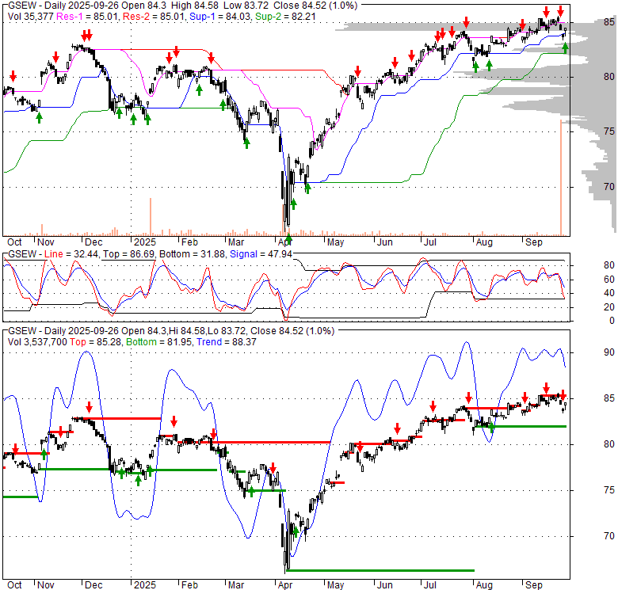Select the Feb label on bottom chart's date axis

tap(189, 585)
